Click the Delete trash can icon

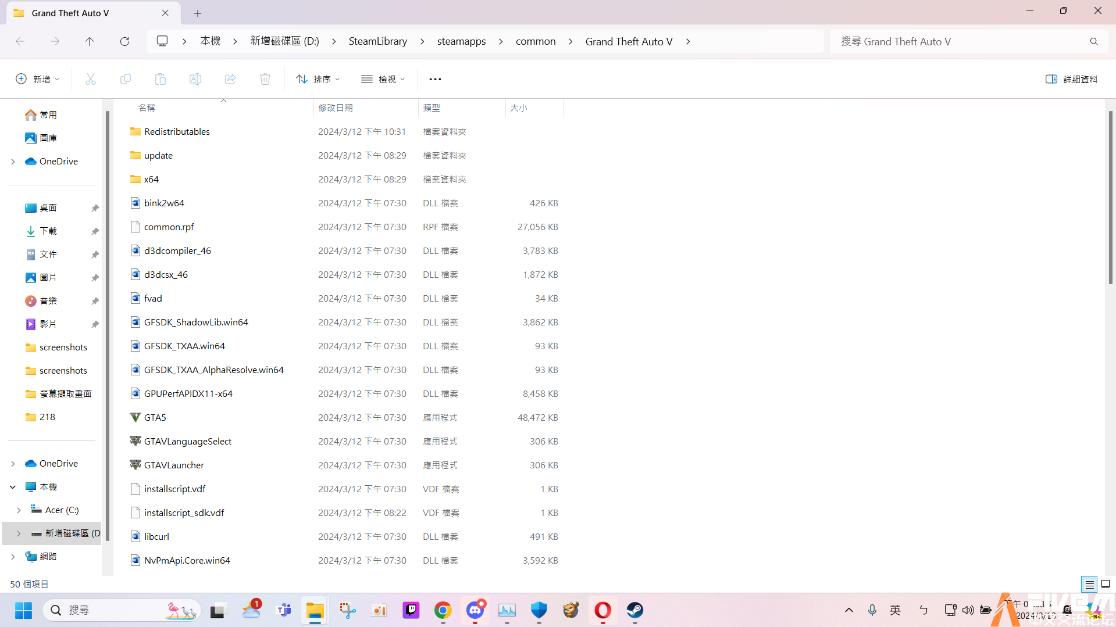tap(265, 79)
